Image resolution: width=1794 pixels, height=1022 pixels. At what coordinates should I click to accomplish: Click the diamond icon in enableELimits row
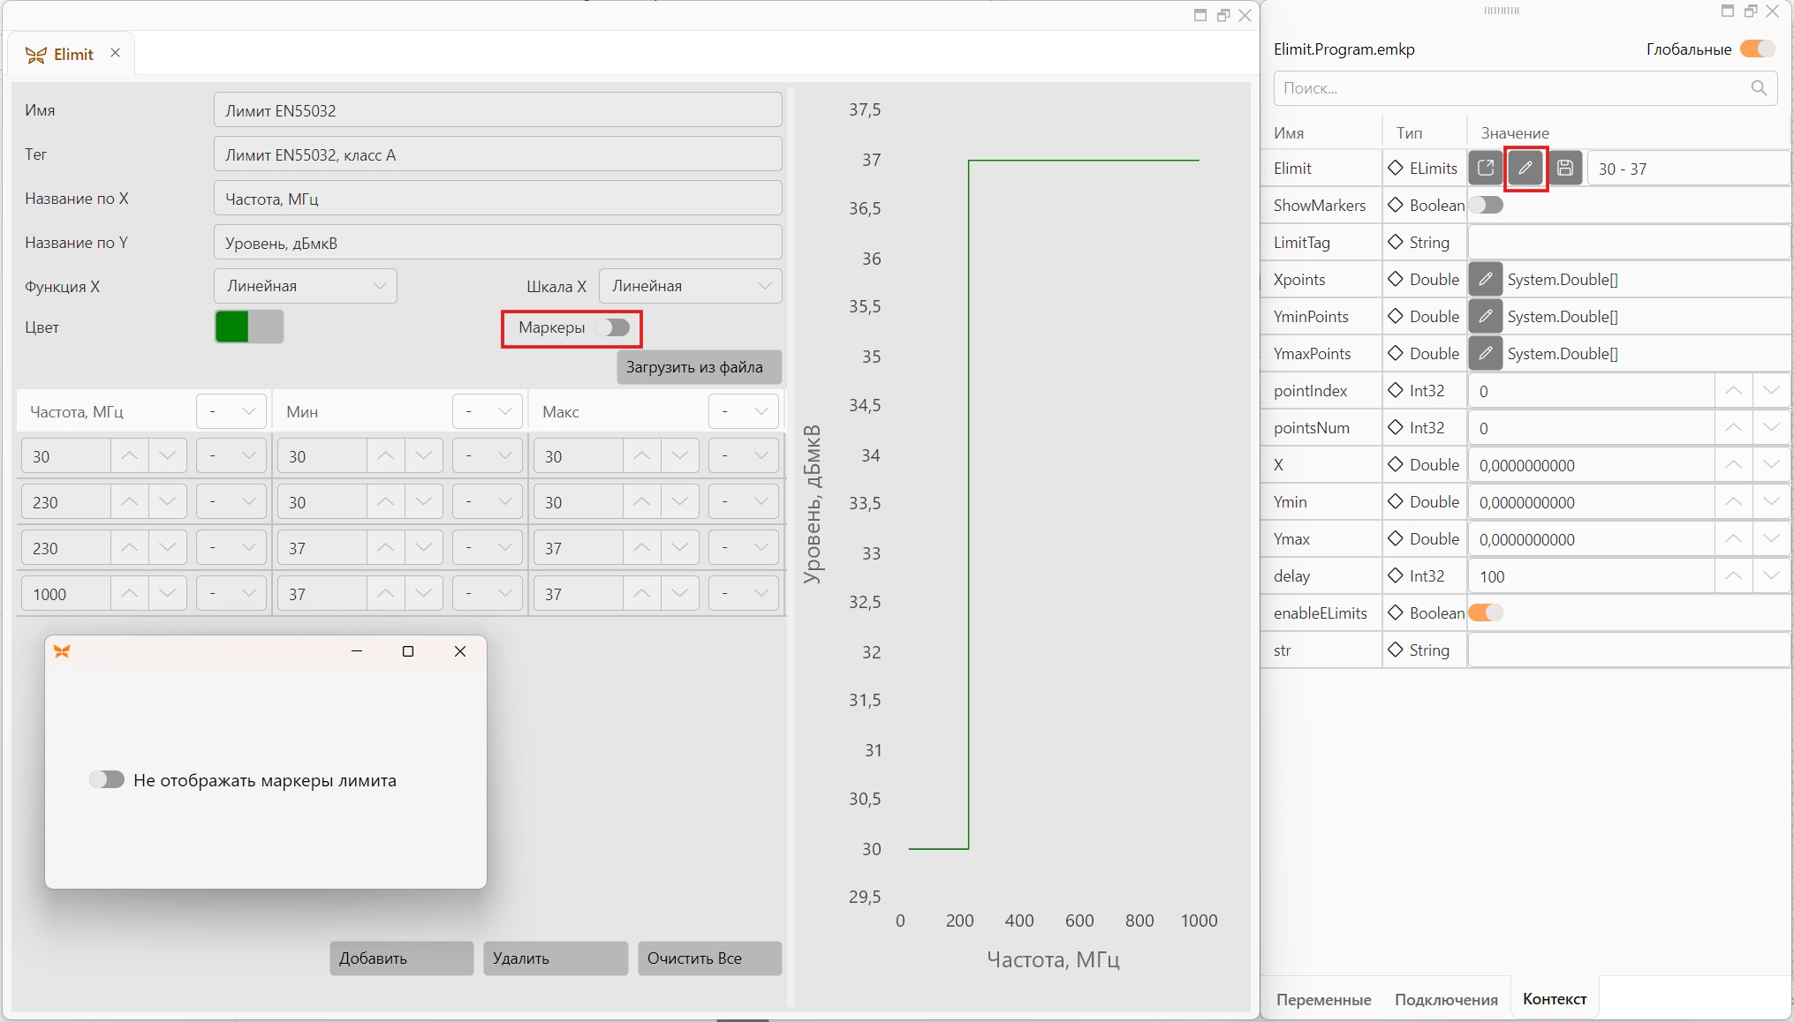(1396, 612)
